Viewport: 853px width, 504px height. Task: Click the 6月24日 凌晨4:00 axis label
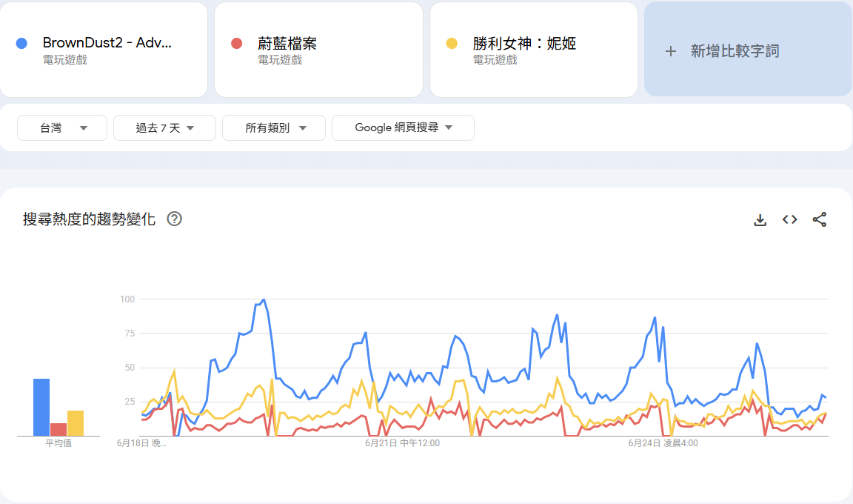point(663,443)
